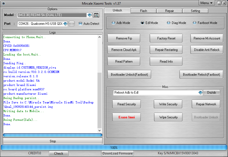Click the model search icon next to Model
Screen dimensions: 228x157
tap(96, 15)
